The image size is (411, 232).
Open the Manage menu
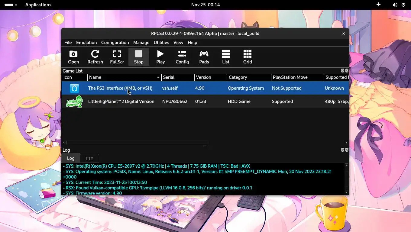141,43
